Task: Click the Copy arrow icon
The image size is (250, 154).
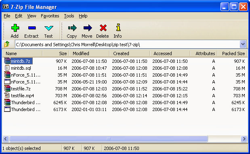Action: (72, 28)
